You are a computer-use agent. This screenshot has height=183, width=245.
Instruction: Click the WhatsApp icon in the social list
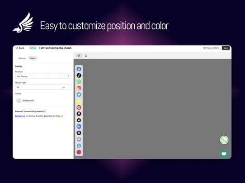pos(79,82)
